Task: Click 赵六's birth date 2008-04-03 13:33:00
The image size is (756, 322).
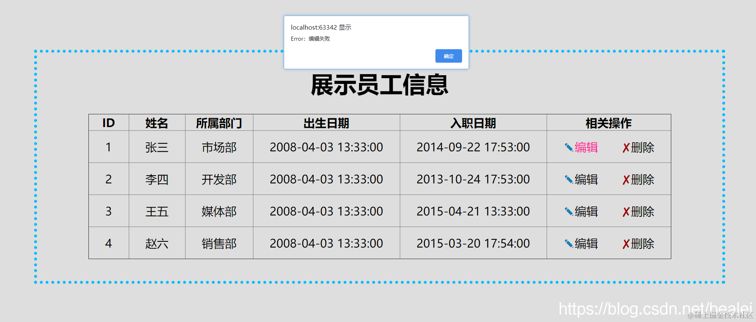Action: point(326,243)
